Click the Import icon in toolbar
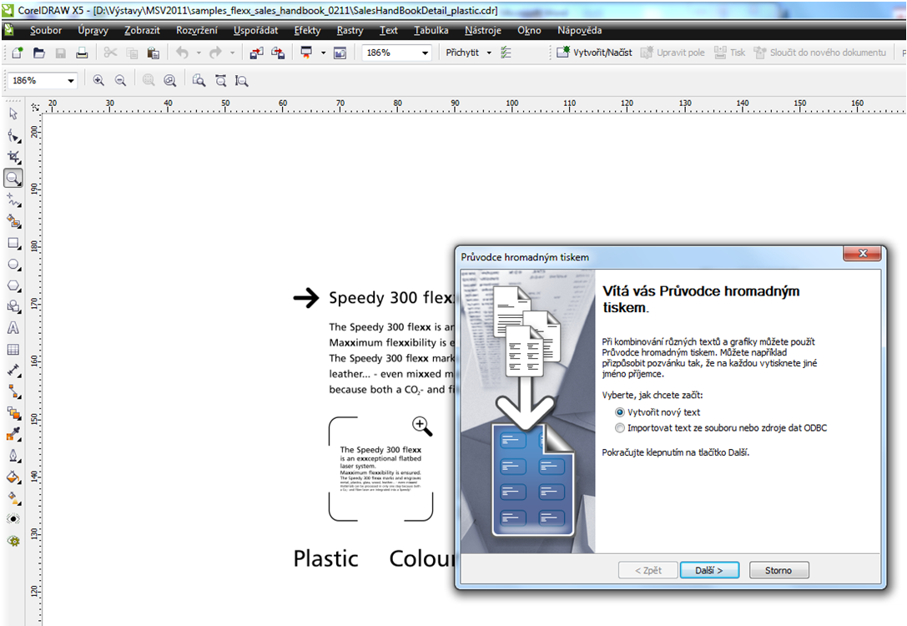This screenshot has width=907, height=626. click(x=256, y=53)
